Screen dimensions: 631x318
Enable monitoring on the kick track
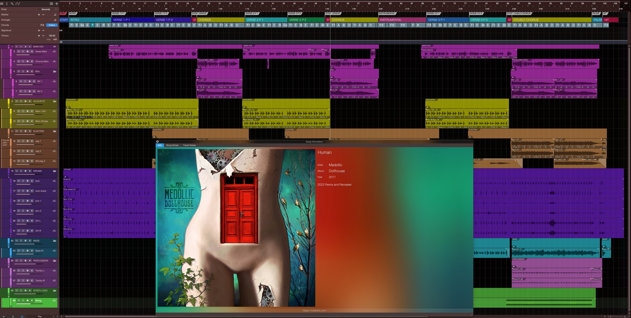(x=32, y=181)
